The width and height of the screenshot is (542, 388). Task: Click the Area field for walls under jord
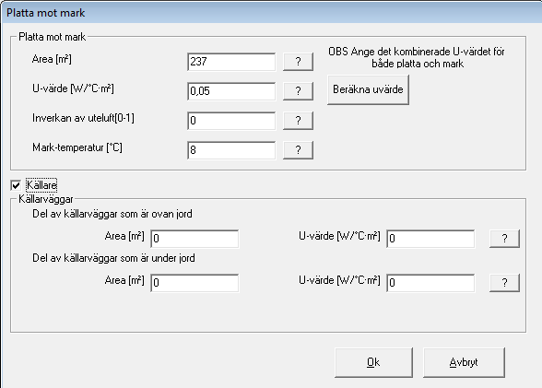tap(194, 283)
